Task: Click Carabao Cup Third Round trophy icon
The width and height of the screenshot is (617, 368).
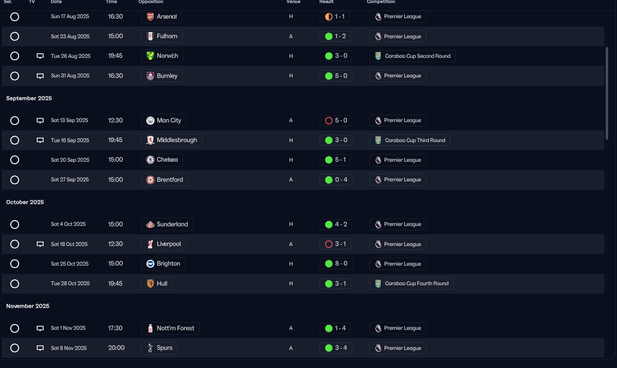Action: 378,140
